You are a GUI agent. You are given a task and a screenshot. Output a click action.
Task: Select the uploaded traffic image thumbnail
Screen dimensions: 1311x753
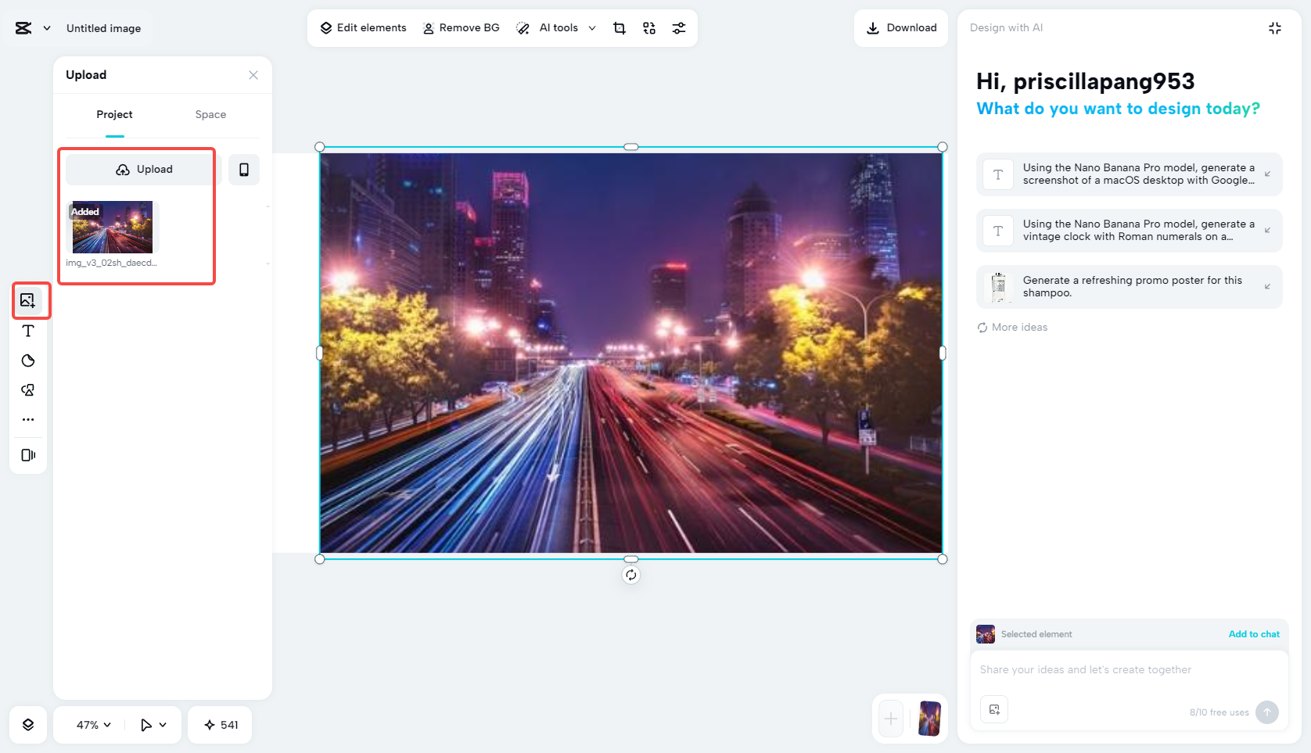tap(112, 227)
